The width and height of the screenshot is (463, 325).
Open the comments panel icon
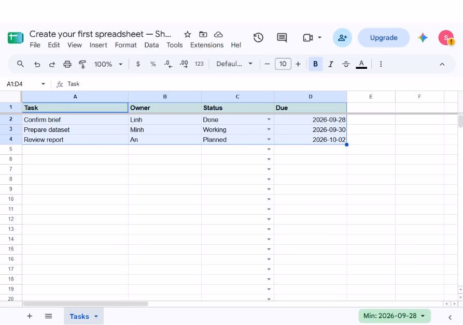(282, 38)
